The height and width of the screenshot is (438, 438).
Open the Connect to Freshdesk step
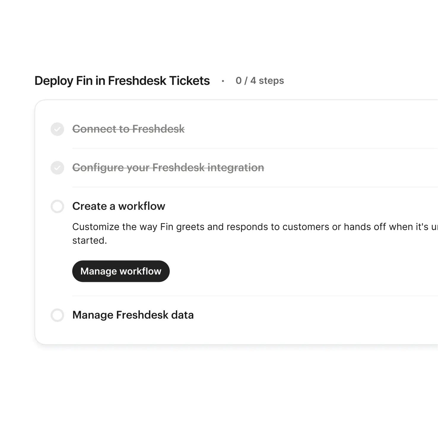pos(128,129)
